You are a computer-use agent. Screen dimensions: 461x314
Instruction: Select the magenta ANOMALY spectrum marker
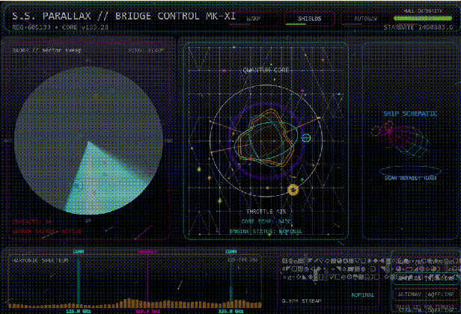147,279
